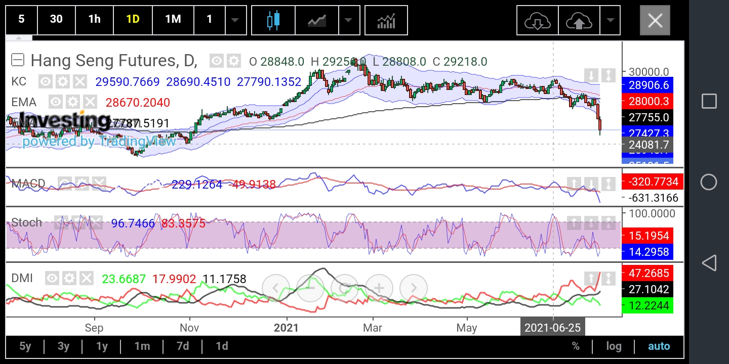Switch to the 1h interval
Screen dimensions: 729x364
point(94,20)
